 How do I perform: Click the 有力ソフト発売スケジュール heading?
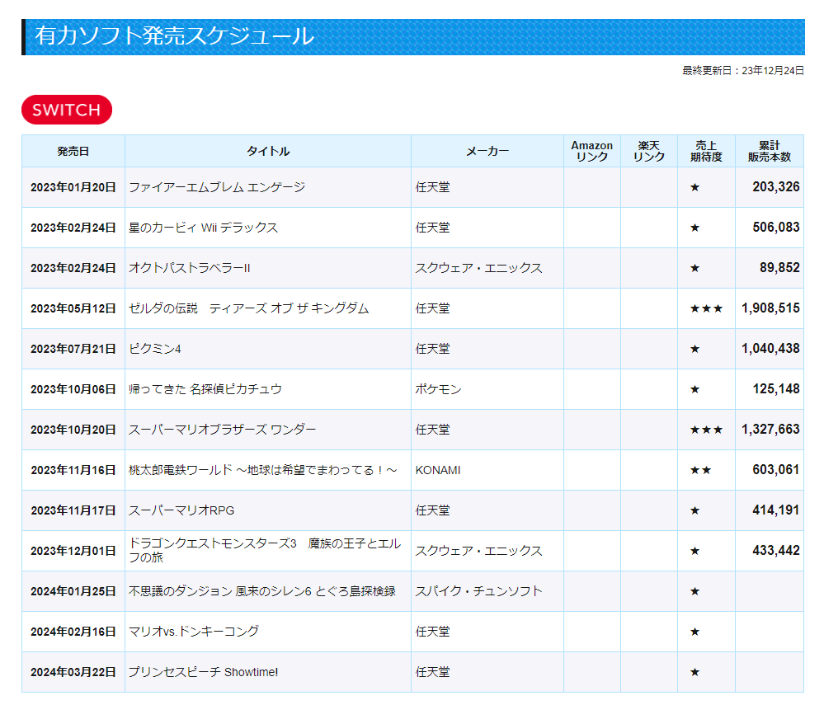click(175, 36)
